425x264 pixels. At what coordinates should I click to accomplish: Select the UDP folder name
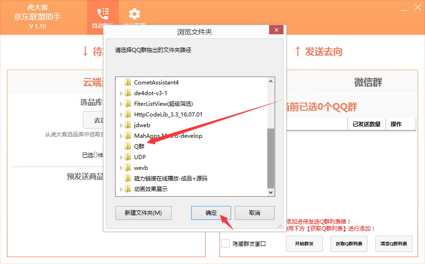(140, 157)
